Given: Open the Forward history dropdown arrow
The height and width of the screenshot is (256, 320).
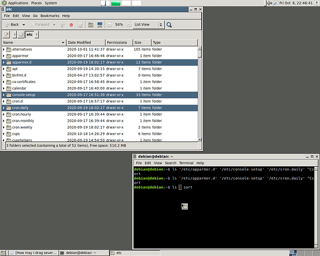Looking at the screenshot, I should [x=54, y=25].
